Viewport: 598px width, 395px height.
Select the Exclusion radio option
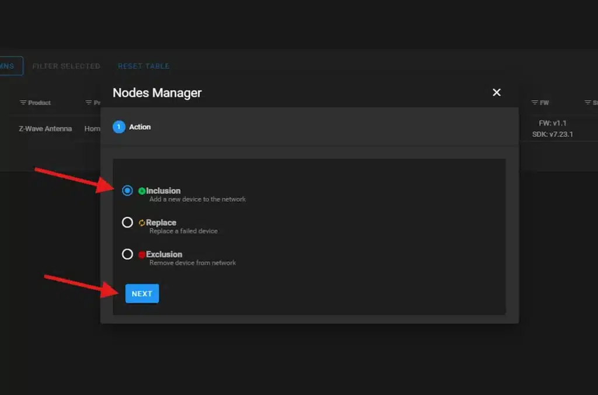click(x=127, y=254)
